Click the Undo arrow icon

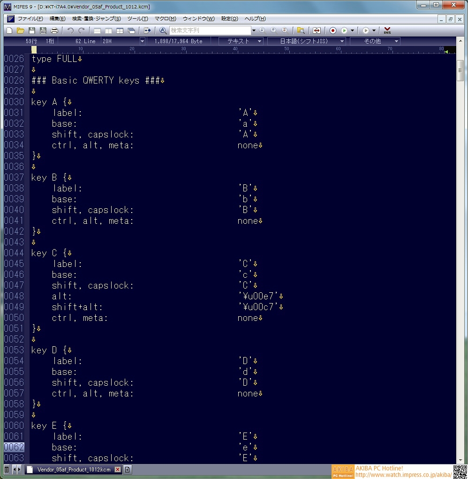click(70, 30)
